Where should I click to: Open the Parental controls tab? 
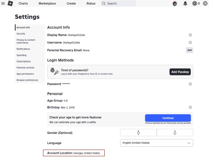[x=30, y=68]
